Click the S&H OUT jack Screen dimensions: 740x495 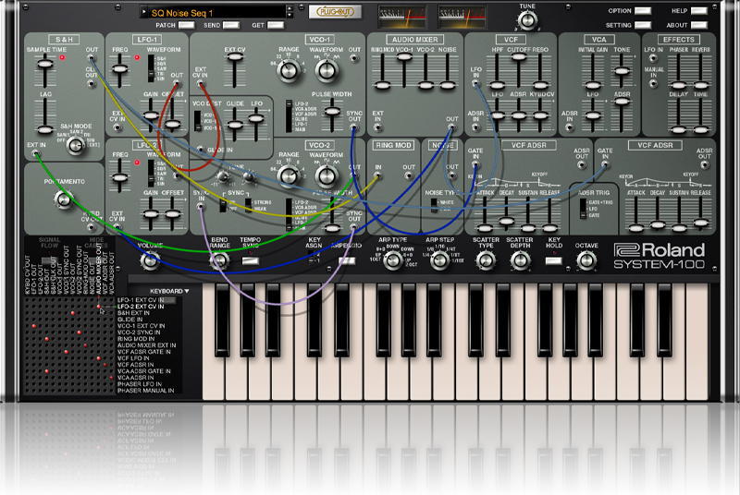(91, 59)
